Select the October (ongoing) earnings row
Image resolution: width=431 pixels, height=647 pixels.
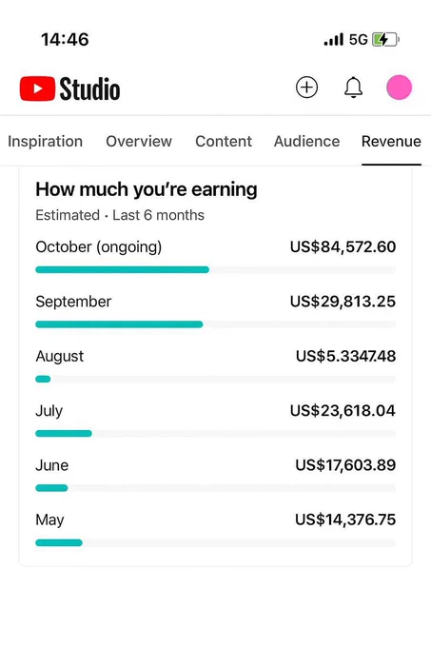(216, 256)
